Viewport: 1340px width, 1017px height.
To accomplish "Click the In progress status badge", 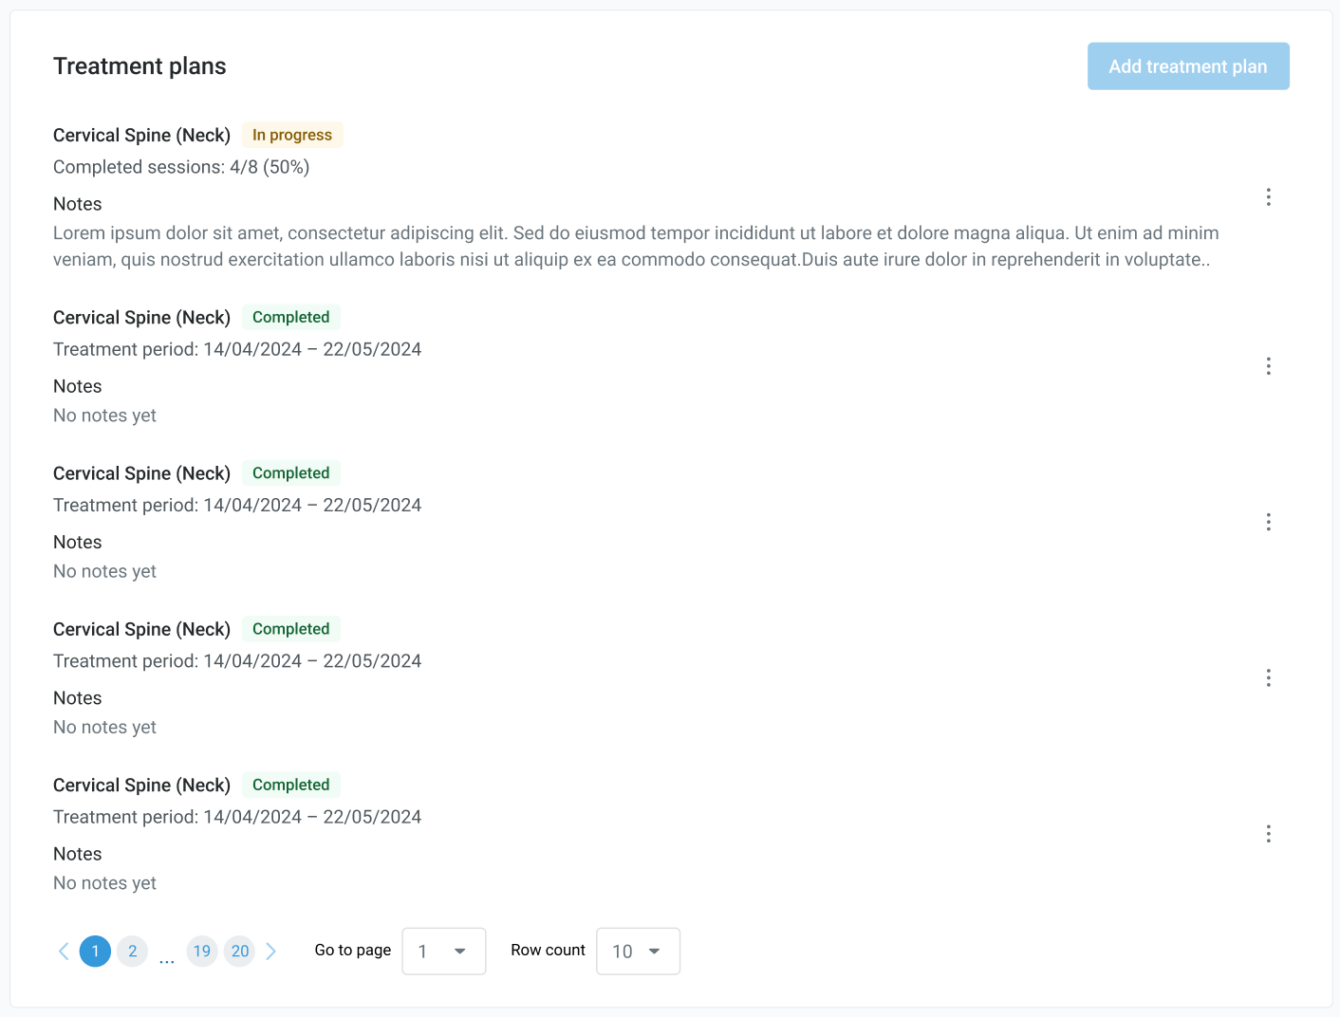I will tap(291, 135).
